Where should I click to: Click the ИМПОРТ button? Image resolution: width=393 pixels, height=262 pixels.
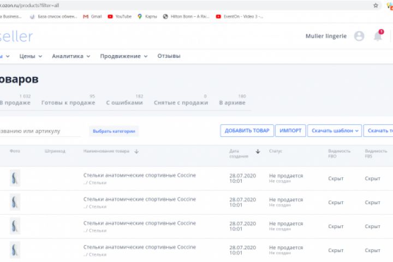click(x=290, y=130)
